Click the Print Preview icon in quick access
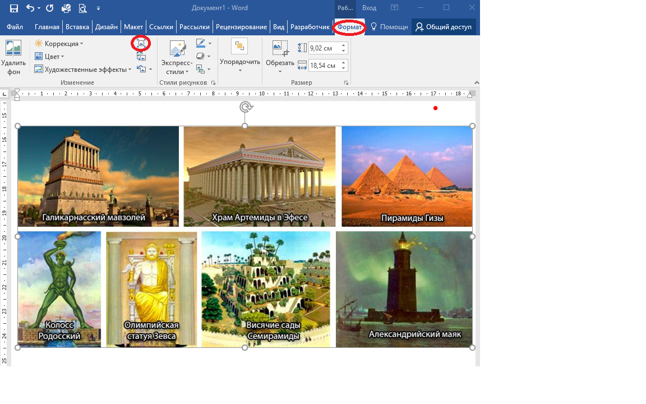 coord(83,8)
